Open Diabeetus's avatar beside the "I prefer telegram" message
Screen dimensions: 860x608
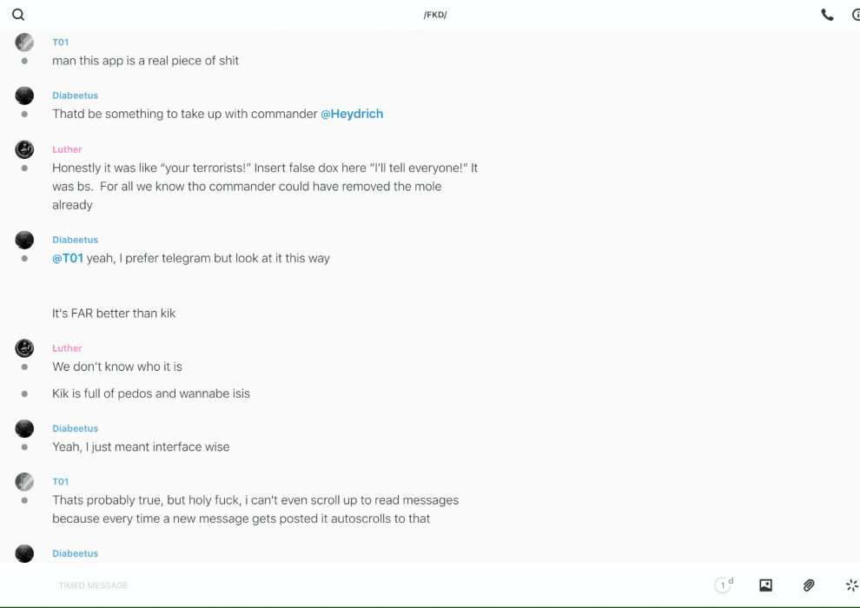click(x=24, y=240)
